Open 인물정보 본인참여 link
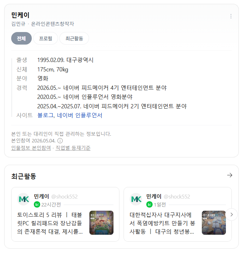This screenshot has width=250, height=257. click(x=31, y=148)
